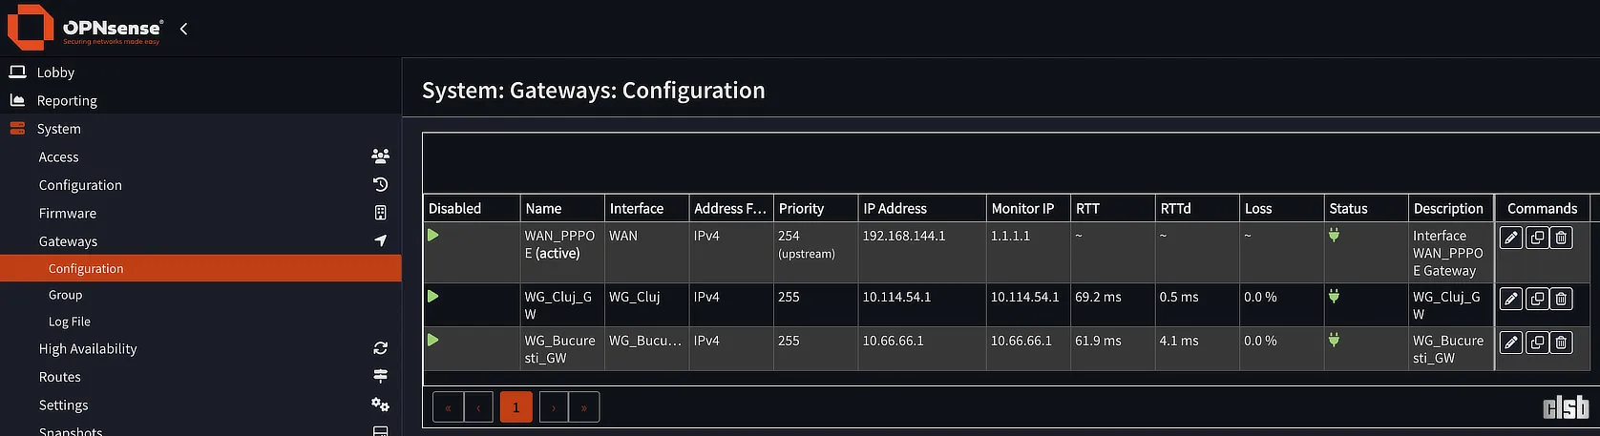Collapse the System menu section
Viewport: 1600px width, 436px height.
coord(58,129)
